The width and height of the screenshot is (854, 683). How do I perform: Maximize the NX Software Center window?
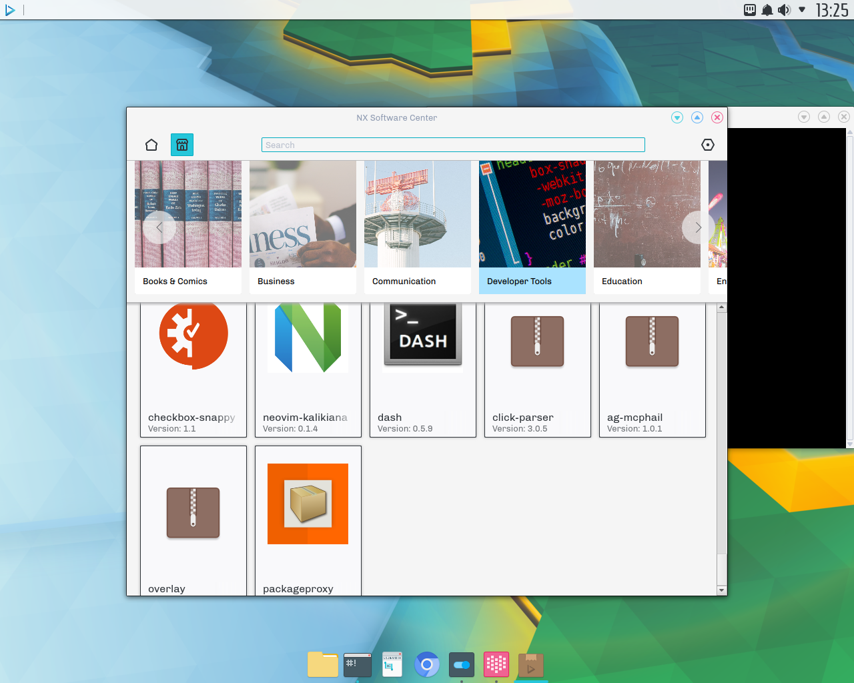(x=697, y=117)
